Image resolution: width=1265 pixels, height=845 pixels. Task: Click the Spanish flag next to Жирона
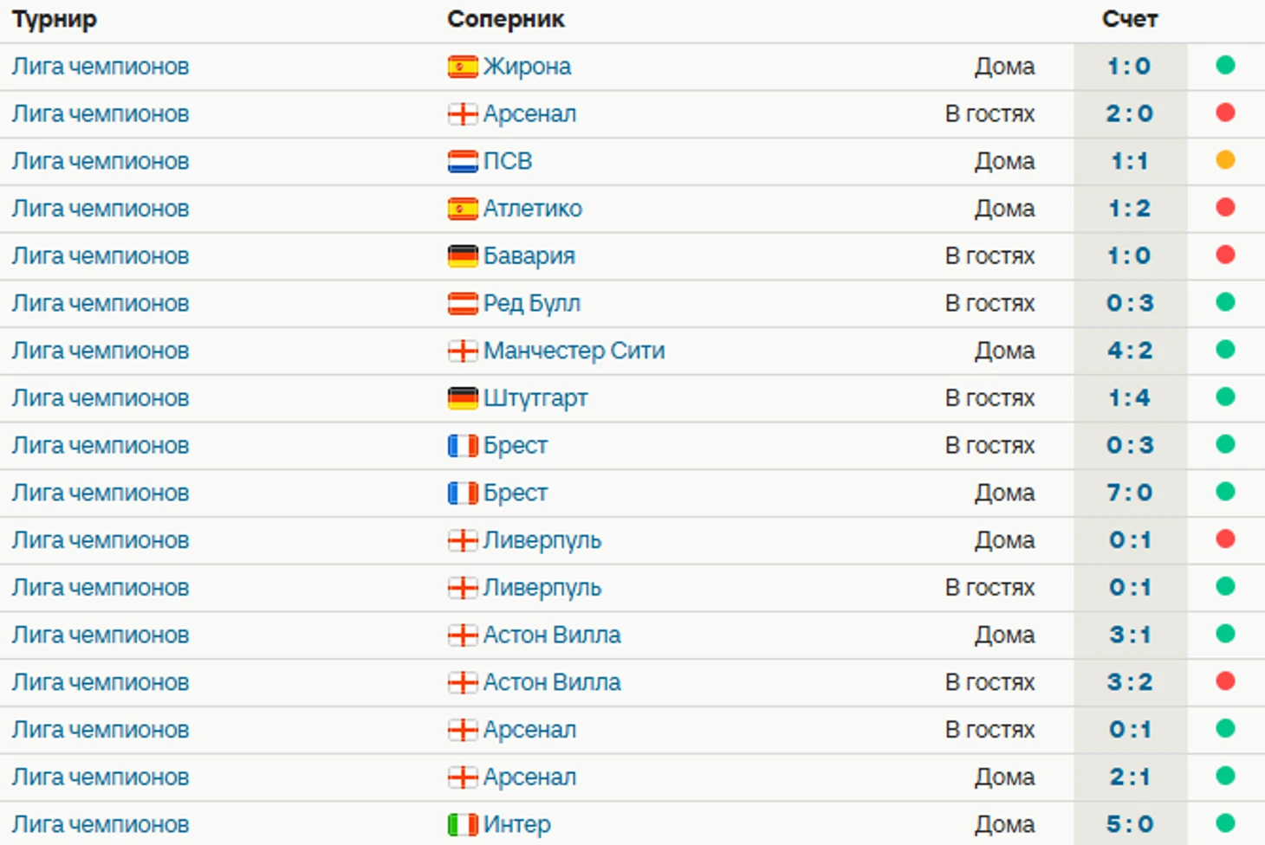coord(463,67)
